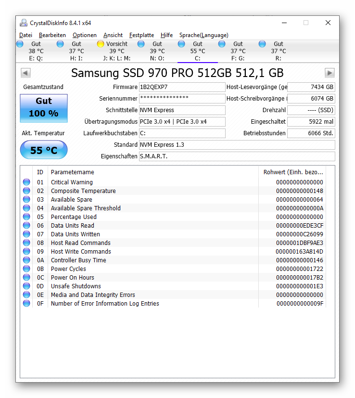Click the Host-Lesevorgänge value 7434 GB
Screen dimensions: 355x398
[x=311, y=87]
